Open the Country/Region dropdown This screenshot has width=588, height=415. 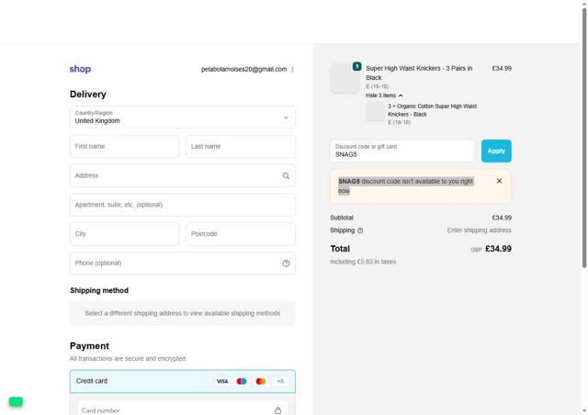pyautogui.click(x=182, y=118)
